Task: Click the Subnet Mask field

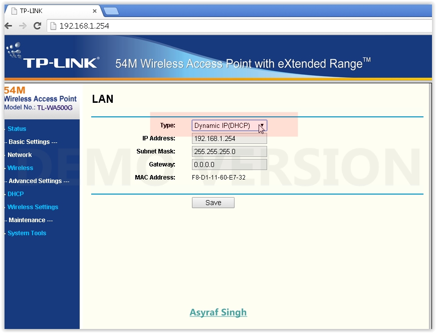Action: pos(230,151)
